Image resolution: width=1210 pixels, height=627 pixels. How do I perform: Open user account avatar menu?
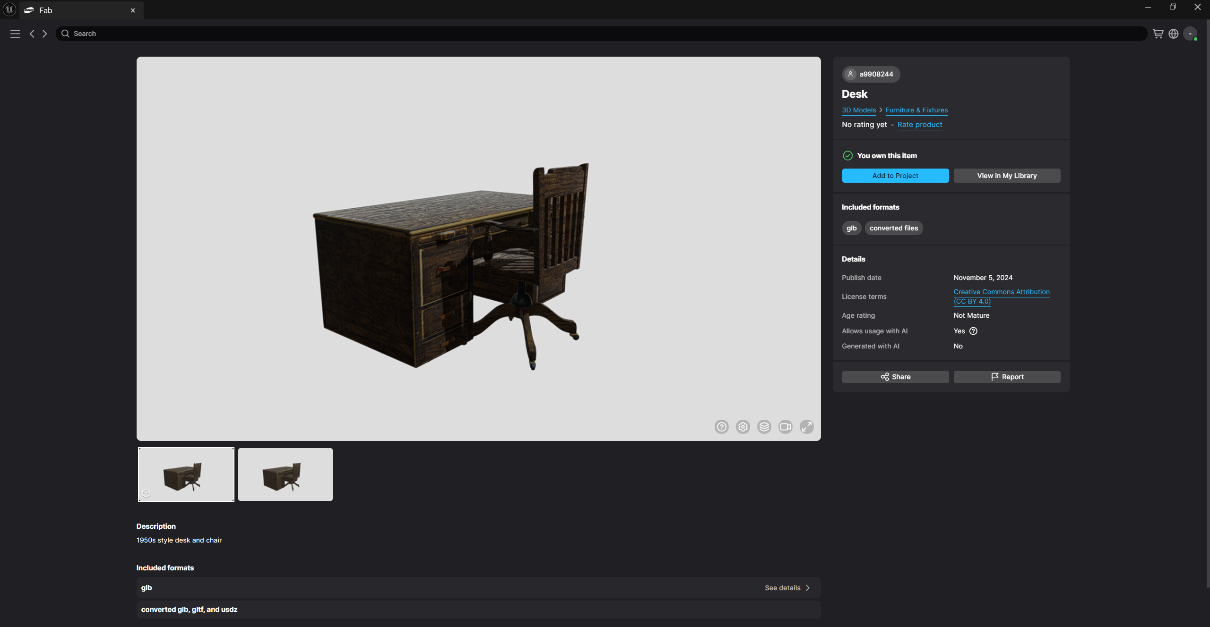click(x=1190, y=34)
